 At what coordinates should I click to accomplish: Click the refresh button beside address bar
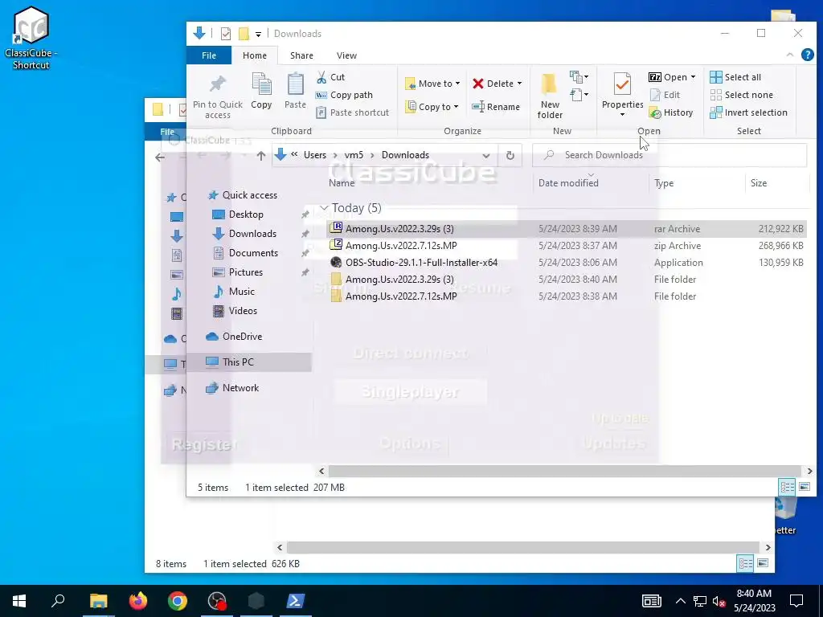tap(510, 155)
